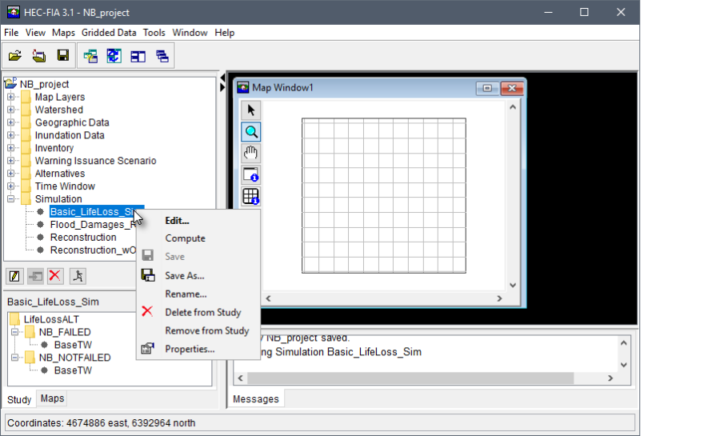This screenshot has width=720, height=436.
Task: Click the Open Project folder icon in toolbar
Action: pos(15,56)
